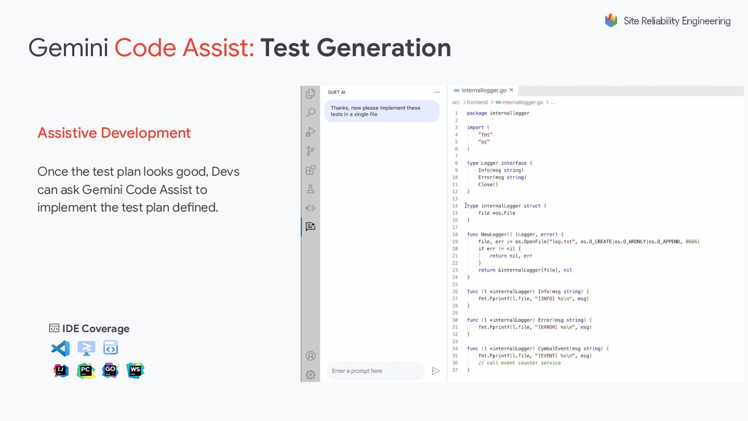Viewport: 748px width, 421px height.
Task: Click 'package internallogger' on line 1
Action: point(498,113)
